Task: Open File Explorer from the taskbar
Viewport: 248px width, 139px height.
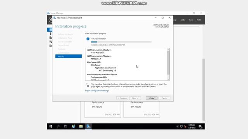Action: point(81,126)
